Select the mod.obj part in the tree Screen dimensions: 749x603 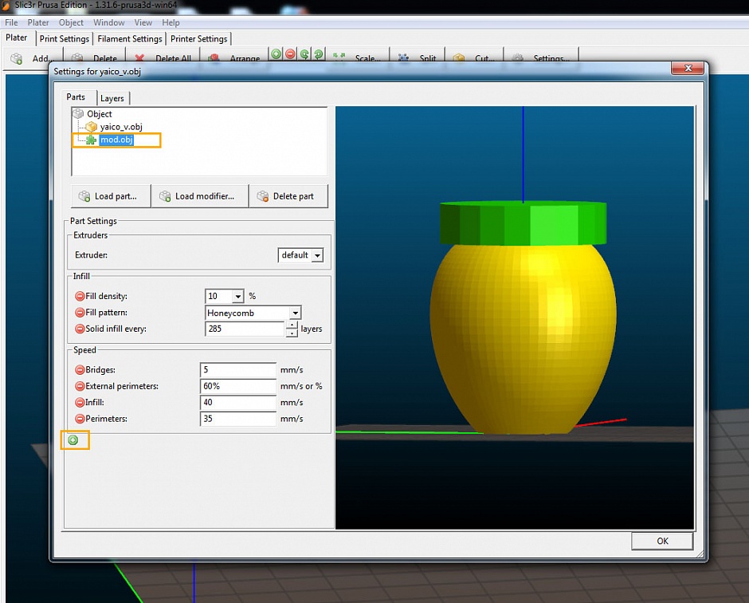[116, 140]
